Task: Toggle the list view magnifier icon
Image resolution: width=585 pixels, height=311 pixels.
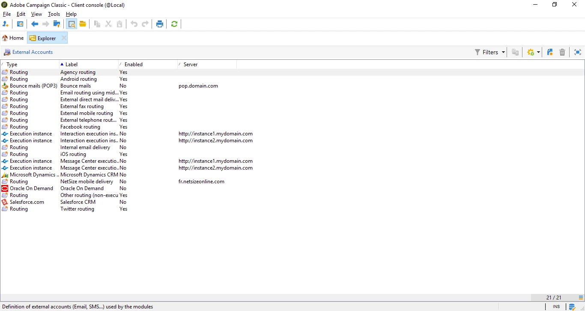Action: (x=72, y=24)
